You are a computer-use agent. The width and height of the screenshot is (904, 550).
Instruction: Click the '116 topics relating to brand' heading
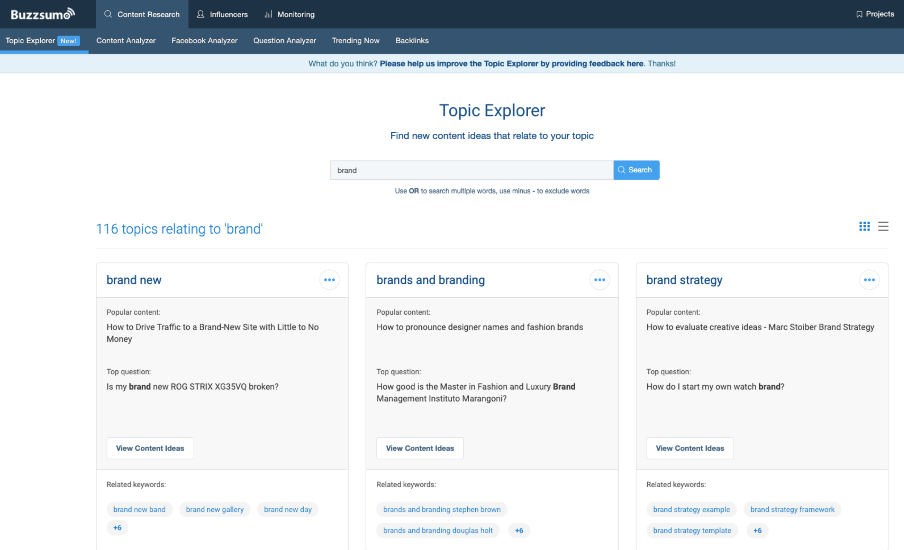click(179, 229)
